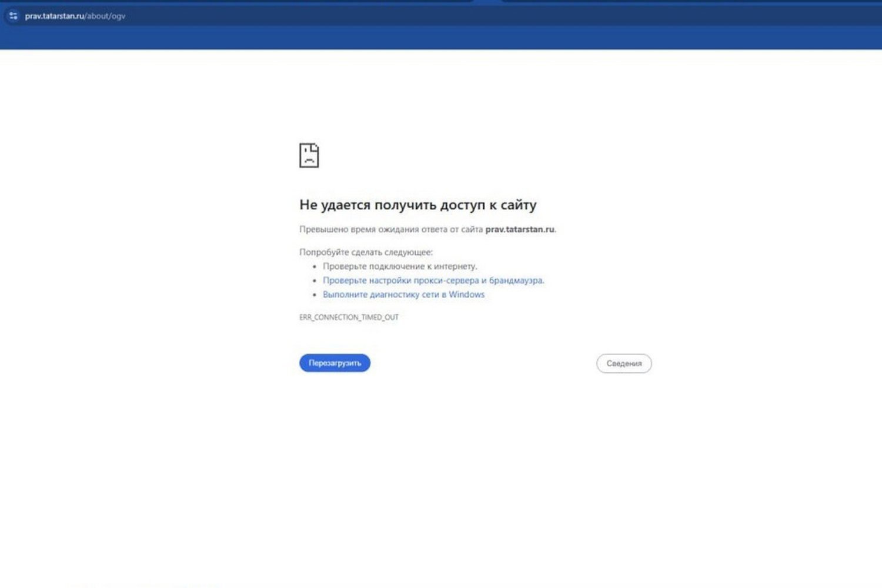Click the ERR_CONNECTION_TIMED_OUT error code
The width and height of the screenshot is (882, 588).
[349, 318]
